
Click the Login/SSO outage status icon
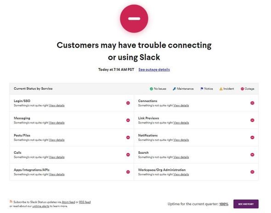128,103
